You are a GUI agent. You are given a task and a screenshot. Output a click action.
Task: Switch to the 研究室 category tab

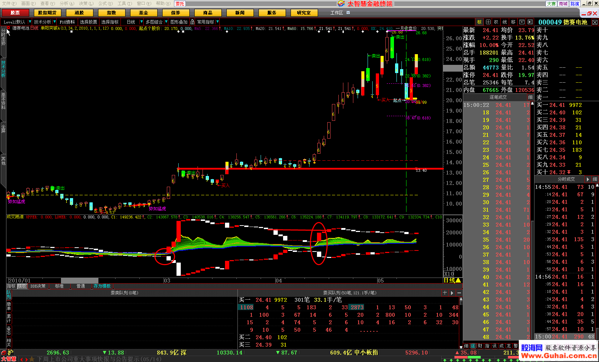tap(304, 12)
